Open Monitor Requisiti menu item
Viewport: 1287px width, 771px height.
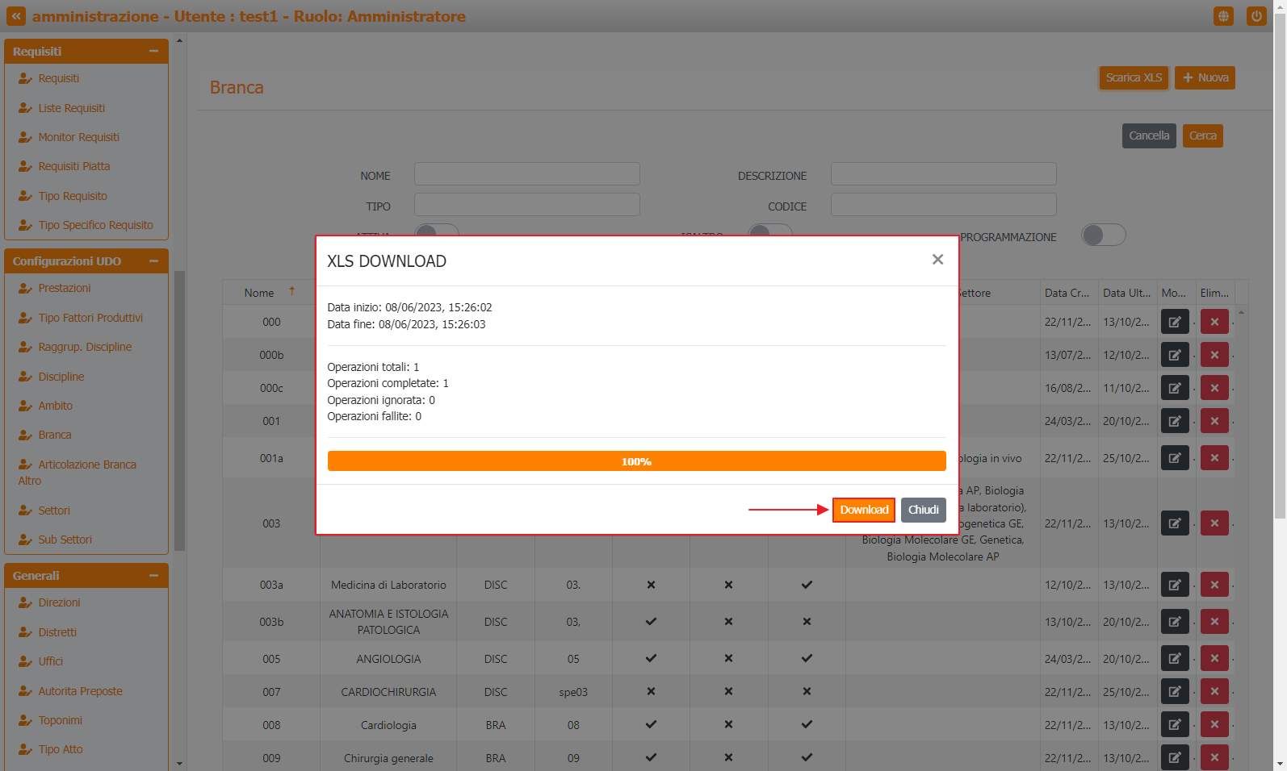pos(78,137)
